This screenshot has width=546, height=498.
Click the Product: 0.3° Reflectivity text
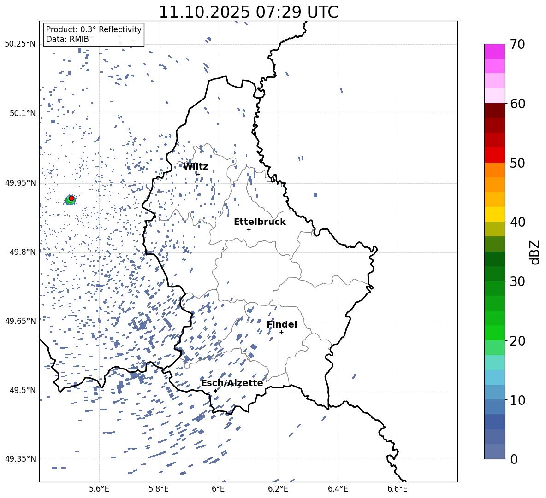94,29
